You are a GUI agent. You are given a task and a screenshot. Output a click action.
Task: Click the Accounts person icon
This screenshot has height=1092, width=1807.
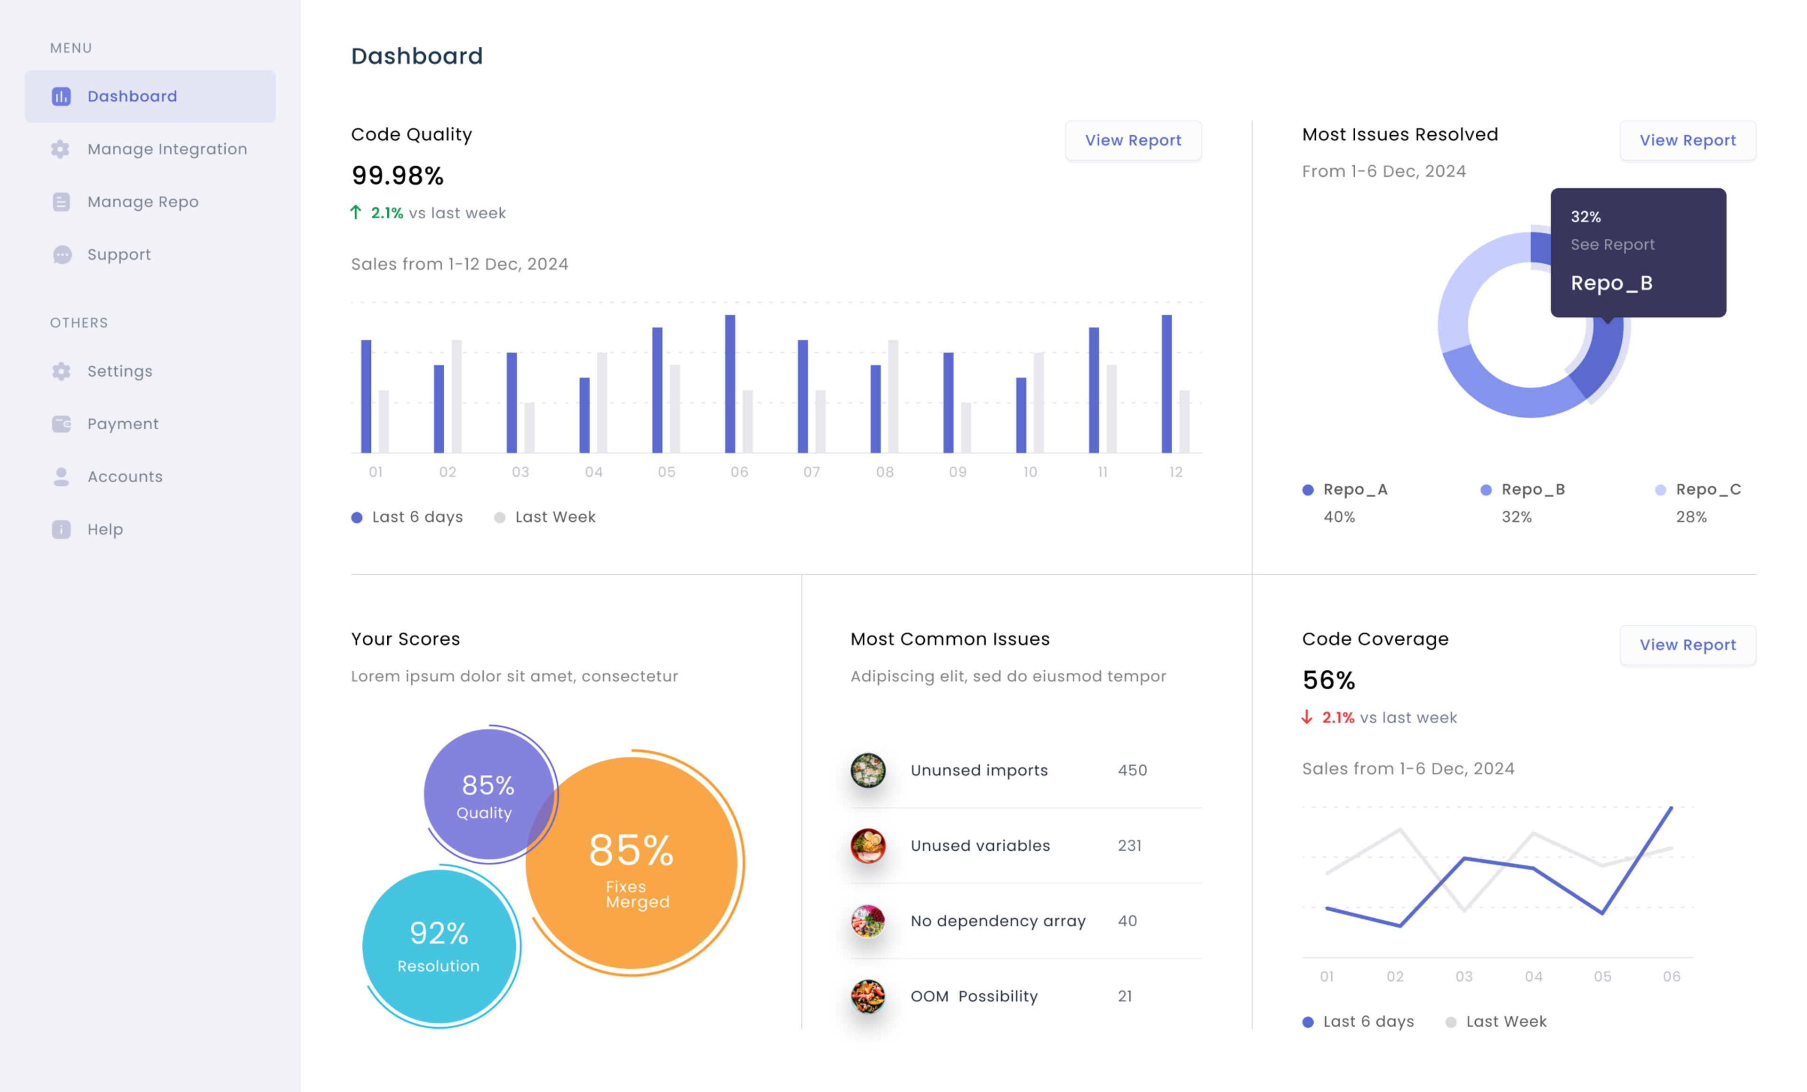61,477
